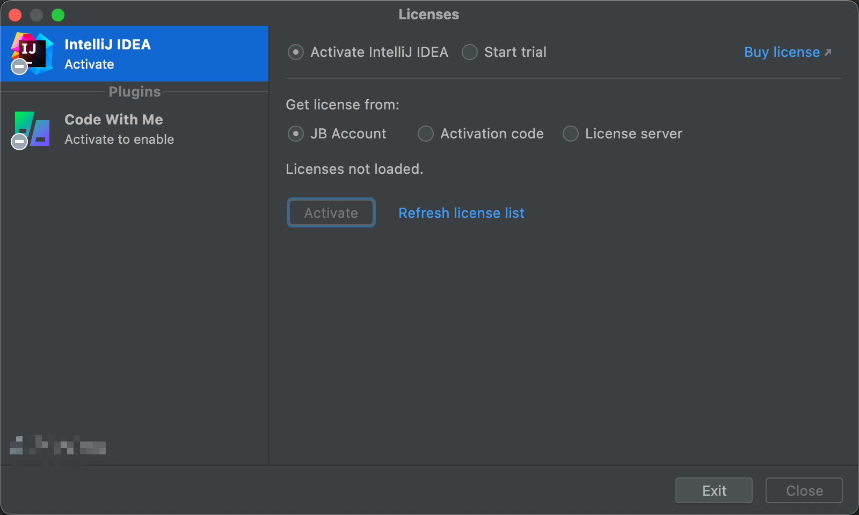Click the Activate button
This screenshot has width=859, height=515.
point(331,212)
